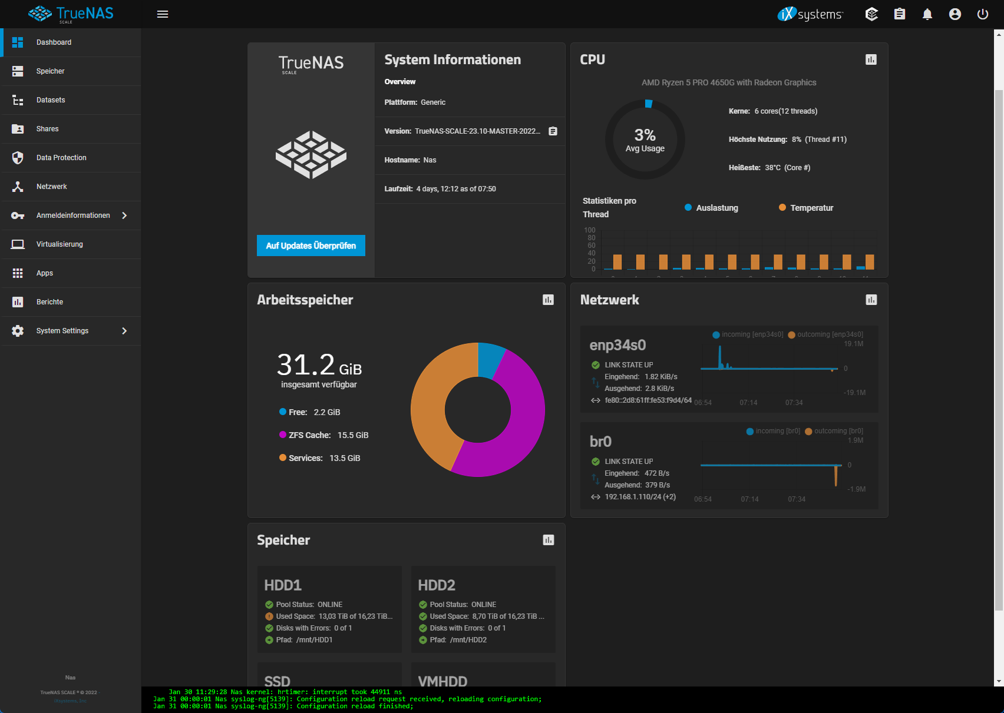Viewport: 1004px width, 713px height.
Task: Click br0 address 192.168.1.110/24 text
Action: [x=640, y=497]
